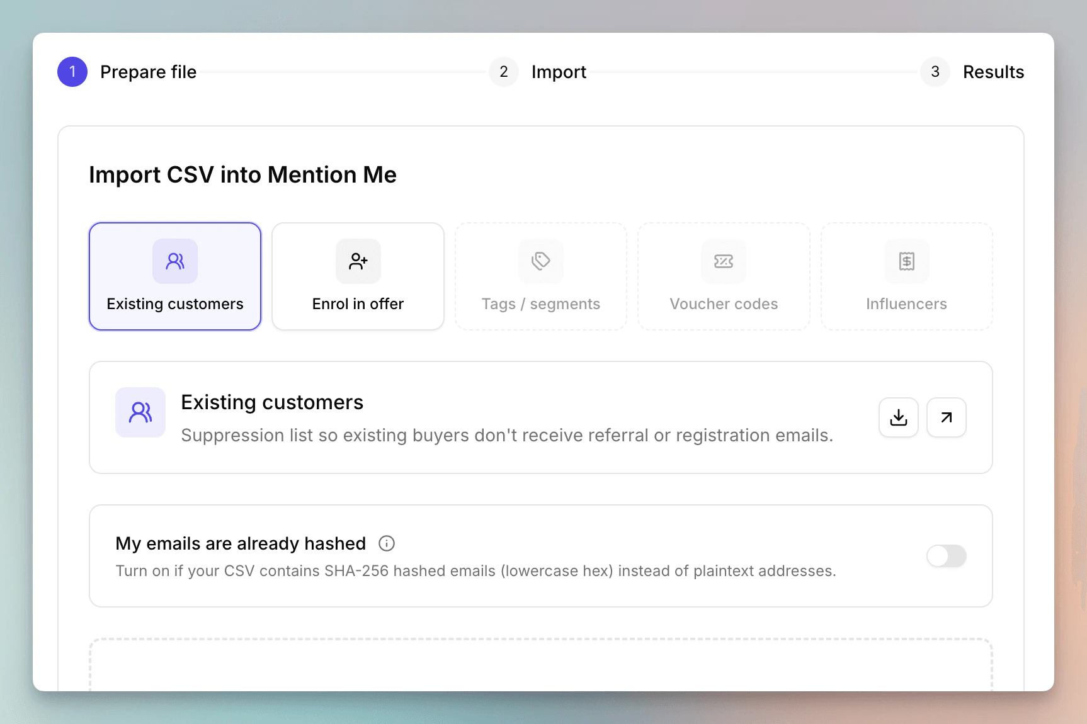Click the receipt icon above Influencers
The width and height of the screenshot is (1087, 724).
click(907, 261)
